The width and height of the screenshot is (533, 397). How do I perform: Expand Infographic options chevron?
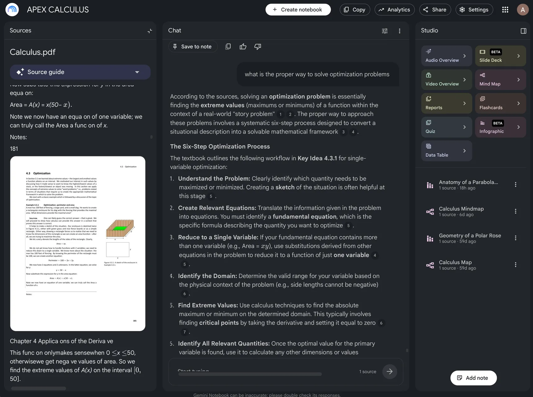[x=518, y=127]
